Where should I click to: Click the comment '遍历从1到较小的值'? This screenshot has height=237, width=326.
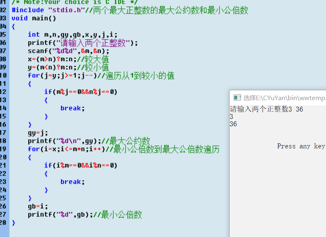pos(140,76)
